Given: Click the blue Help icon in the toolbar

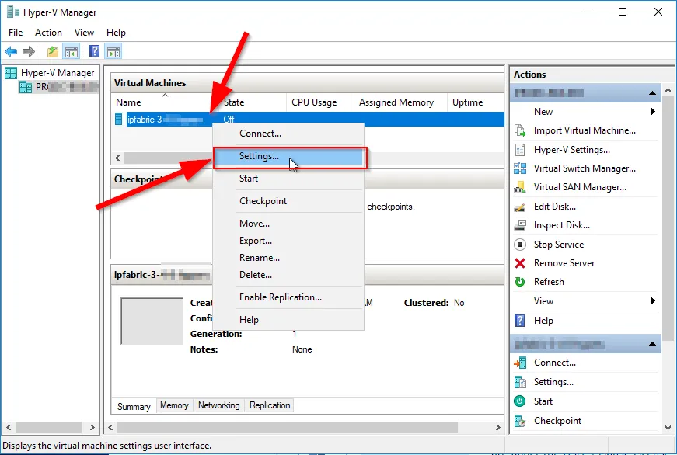Looking at the screenshot, I should (94, 52).
